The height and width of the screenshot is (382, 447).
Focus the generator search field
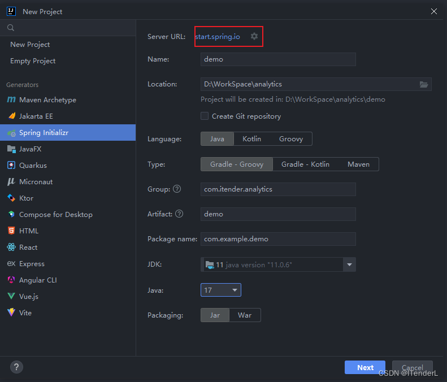pyautogui.click(x=68, y=28)
